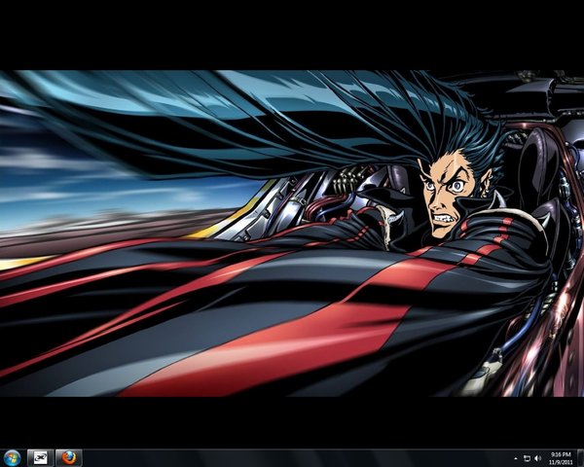
Task: Open the volume speaker tray icon
Action: [x=537, y=458]
